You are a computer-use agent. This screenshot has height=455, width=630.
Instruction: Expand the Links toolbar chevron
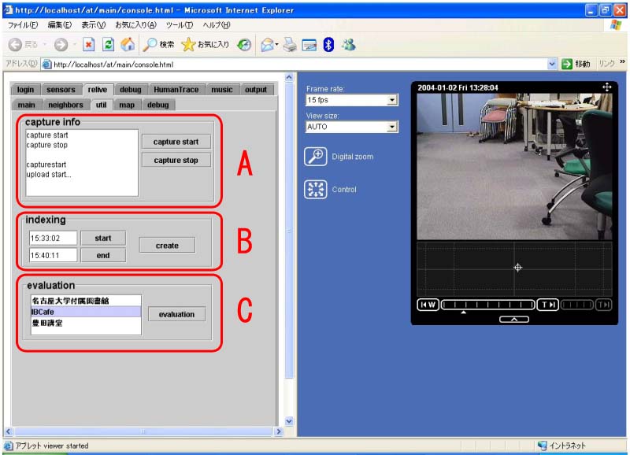click(622, 62)
